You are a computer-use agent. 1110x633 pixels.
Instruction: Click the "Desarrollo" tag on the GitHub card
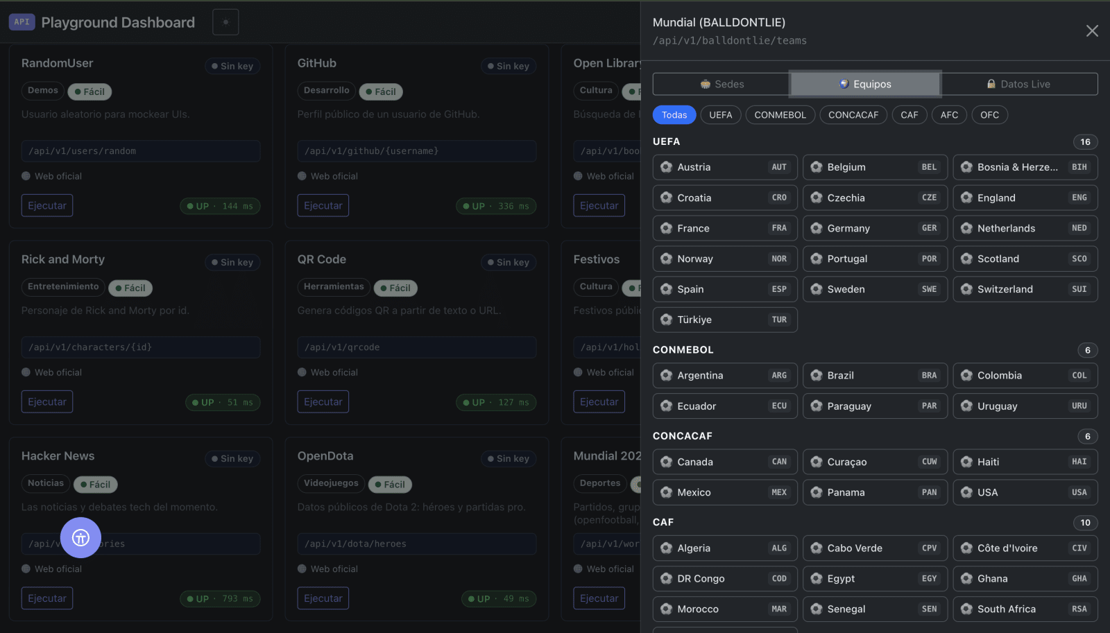pos(327,91)
